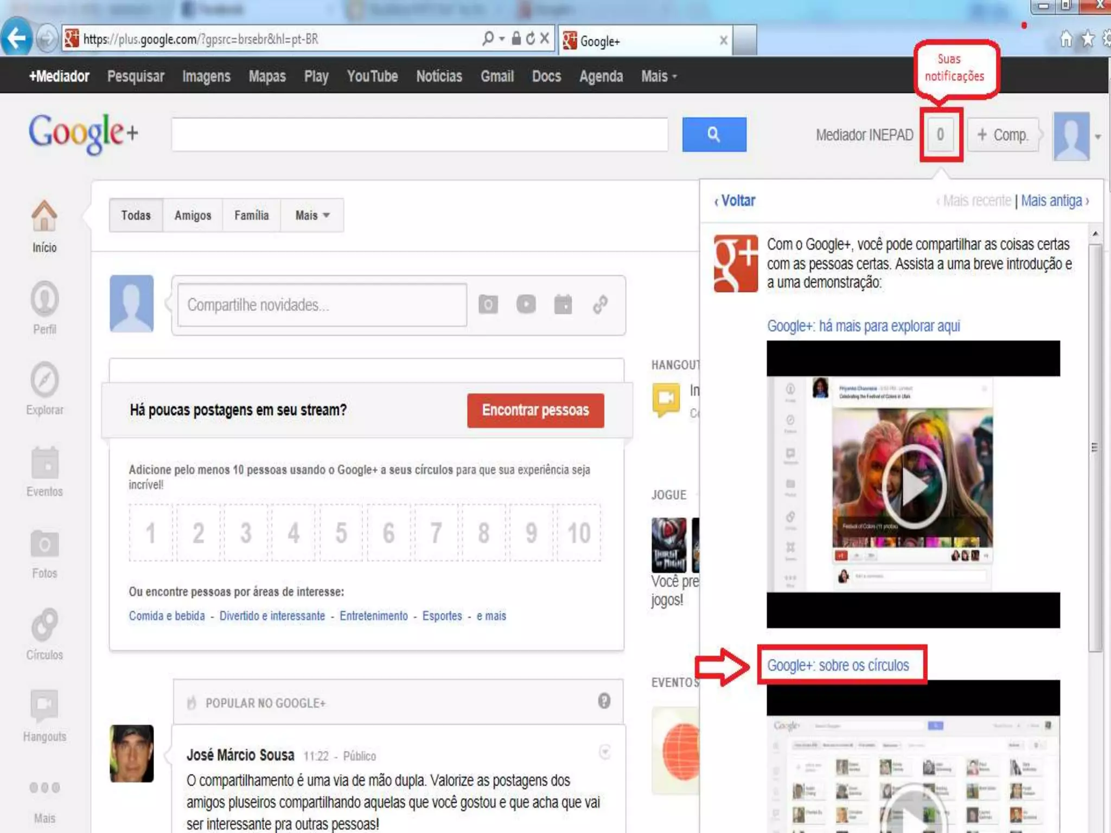This screenshot has width=1111, height=833.
Task: Click the Encontrar pessoas button
Action: (535, 410)
